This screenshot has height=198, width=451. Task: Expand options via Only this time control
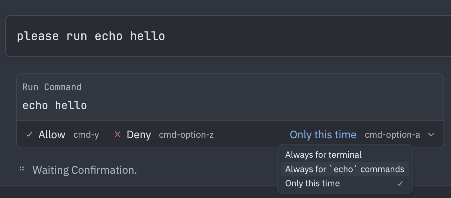point(323,134)
